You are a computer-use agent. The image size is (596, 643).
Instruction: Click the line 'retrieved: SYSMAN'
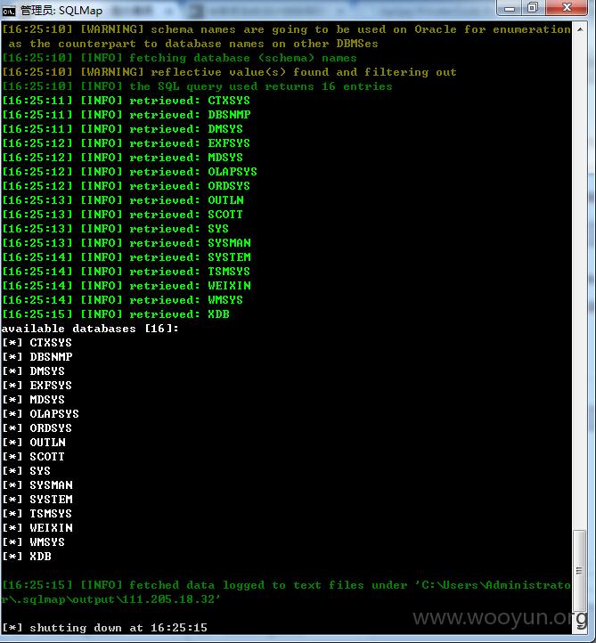pyautogui.click(x=127, y=243)
